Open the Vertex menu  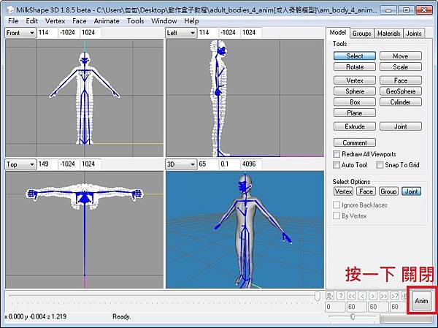pyautogui.click(x=55, y=21)
